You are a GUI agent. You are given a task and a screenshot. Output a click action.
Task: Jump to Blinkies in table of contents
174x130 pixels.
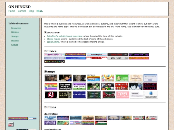coord(15,32)
